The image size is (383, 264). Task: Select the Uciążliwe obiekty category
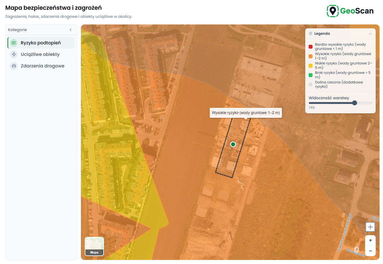click(x=41, y=54)
